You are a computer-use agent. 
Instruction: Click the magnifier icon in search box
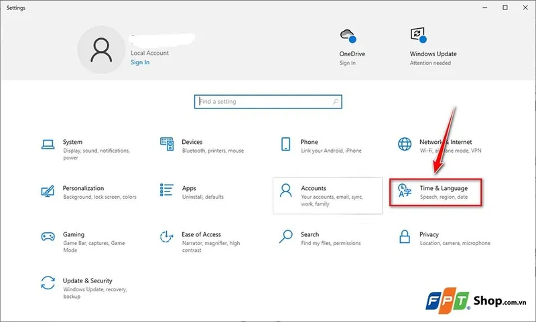(x=336, y=102)
